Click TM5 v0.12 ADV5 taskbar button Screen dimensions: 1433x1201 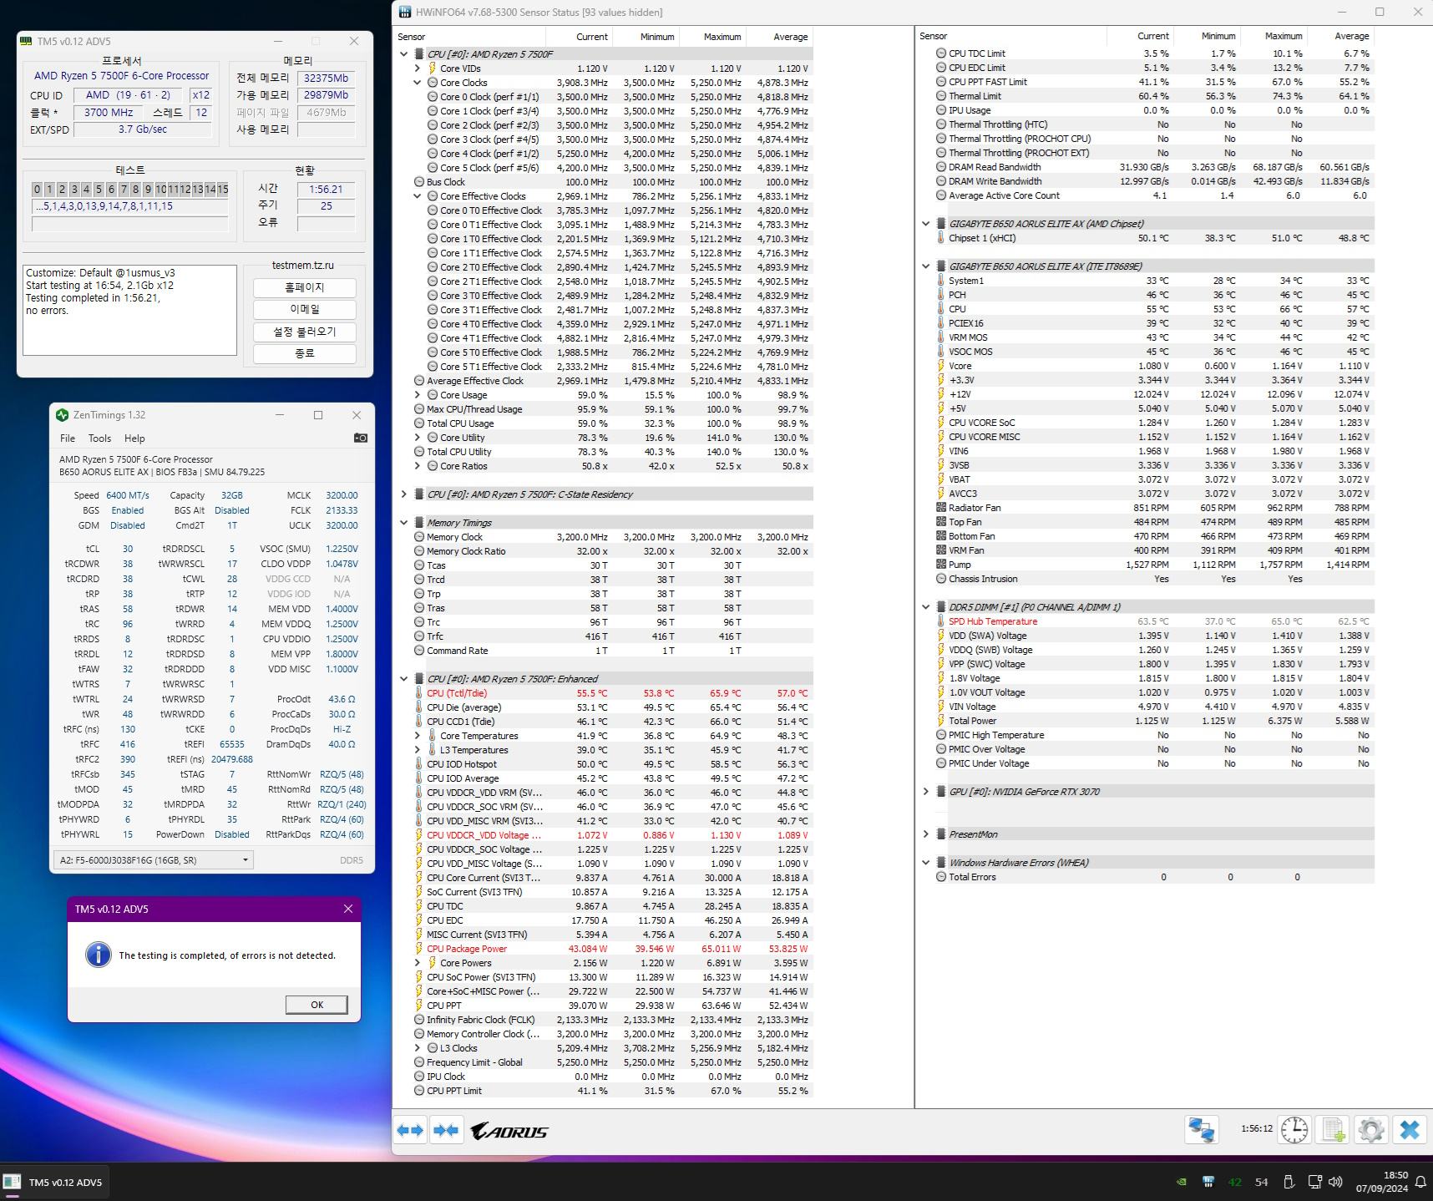click(x=55, y=1183)
